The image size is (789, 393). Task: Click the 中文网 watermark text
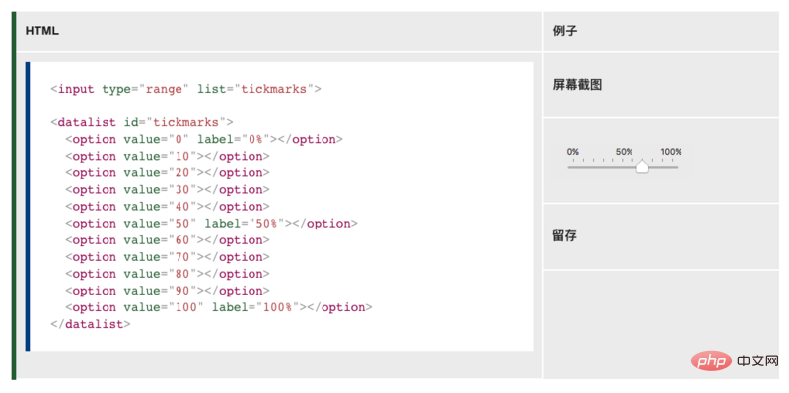757,360
